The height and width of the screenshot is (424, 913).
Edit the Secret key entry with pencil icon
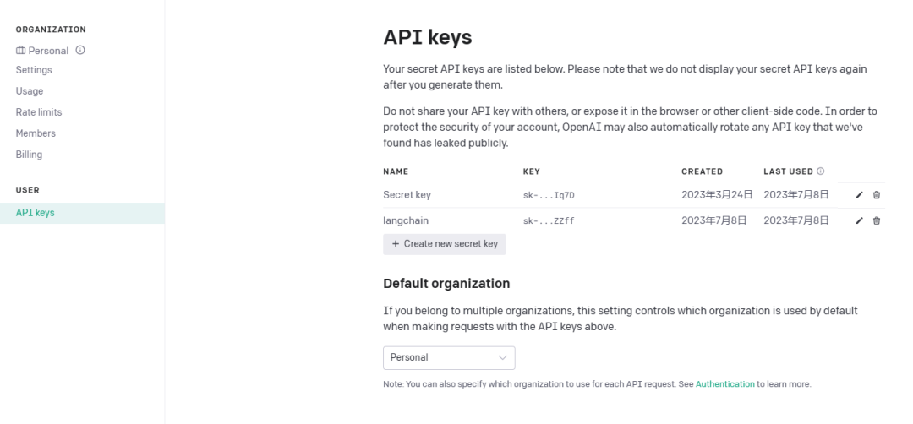[859, 195]
